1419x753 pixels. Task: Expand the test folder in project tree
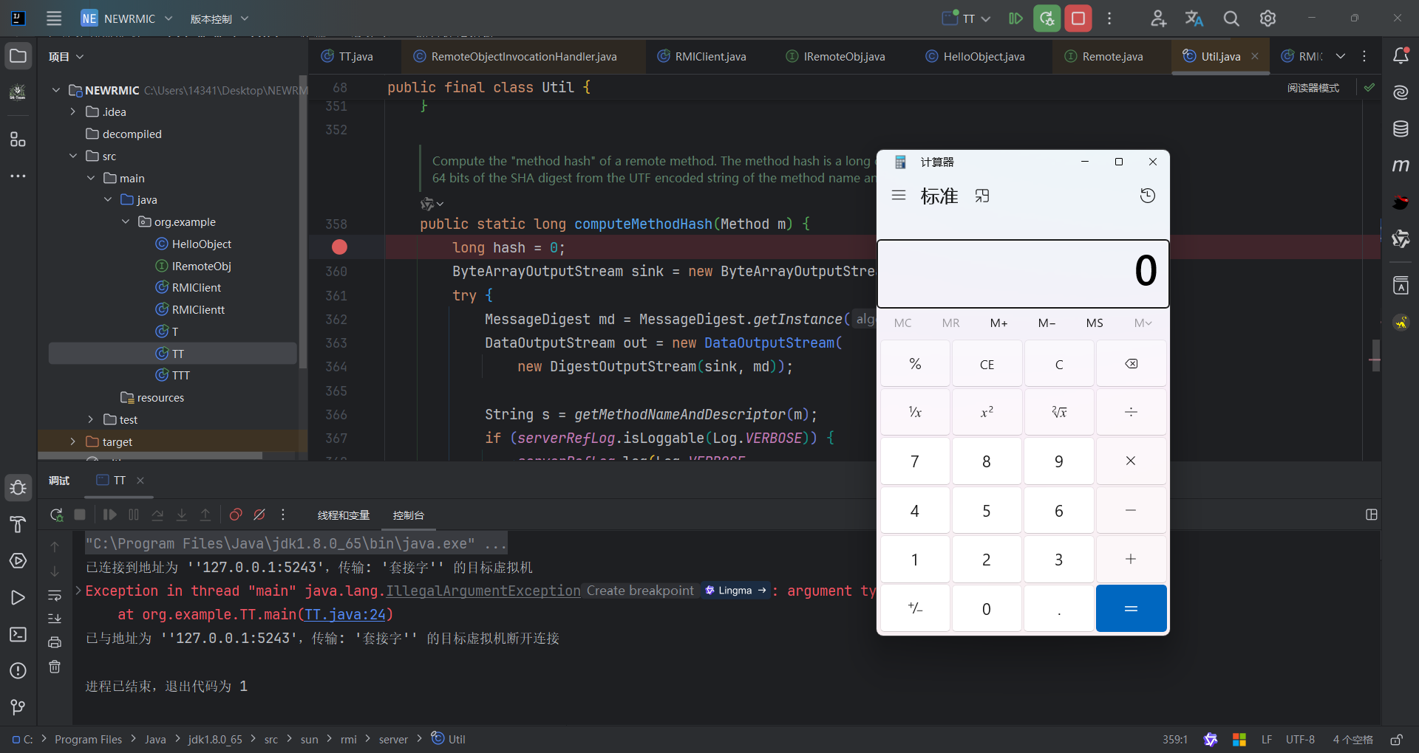tap(90, 419)
